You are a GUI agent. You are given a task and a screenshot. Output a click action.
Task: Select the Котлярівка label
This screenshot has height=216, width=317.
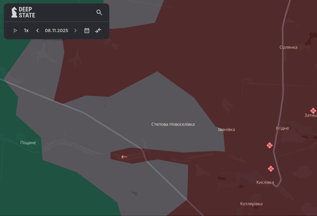[251, 204]
